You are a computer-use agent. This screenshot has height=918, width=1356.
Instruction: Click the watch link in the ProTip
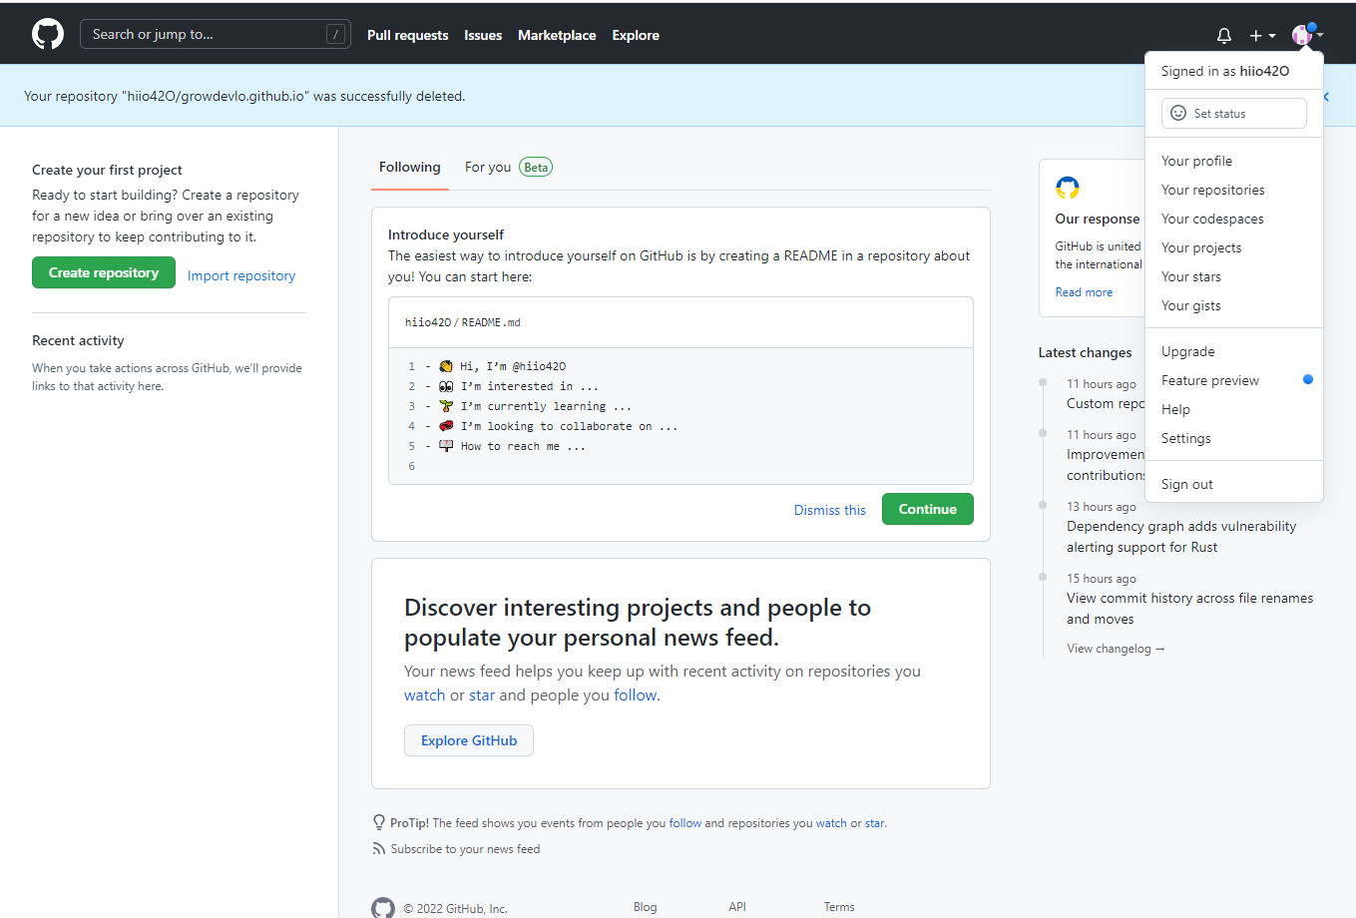coord(831,823)
